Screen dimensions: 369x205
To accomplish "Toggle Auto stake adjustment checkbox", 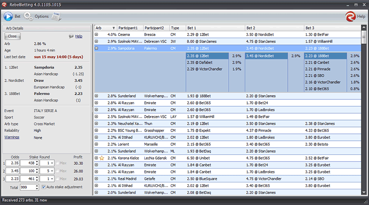I will click(43, 187).
